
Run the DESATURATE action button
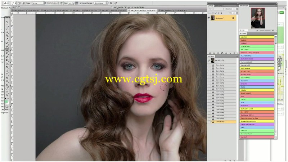pyautogui.click(x=257, y=78)
